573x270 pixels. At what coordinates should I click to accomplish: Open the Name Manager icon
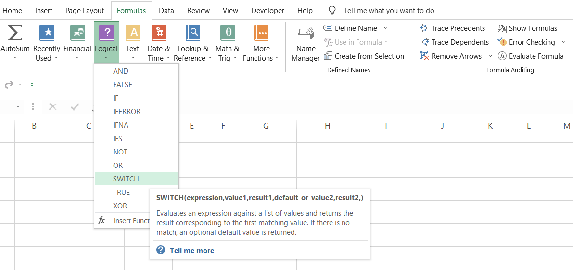(x=306, y=35)
